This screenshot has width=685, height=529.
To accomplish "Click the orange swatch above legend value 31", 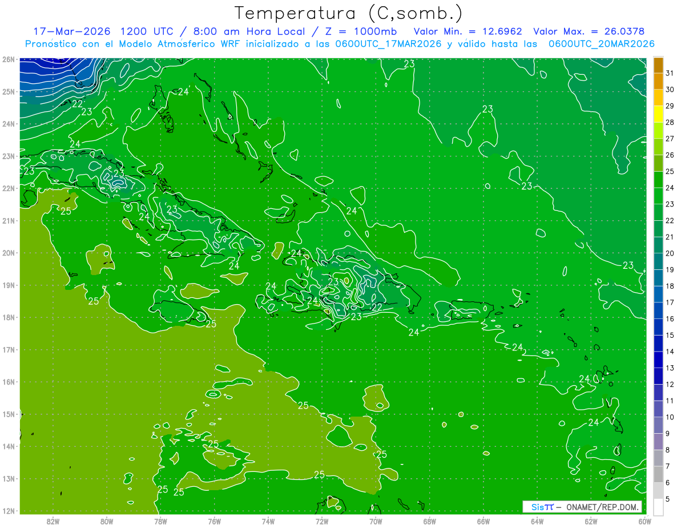I will pos(658,65).
